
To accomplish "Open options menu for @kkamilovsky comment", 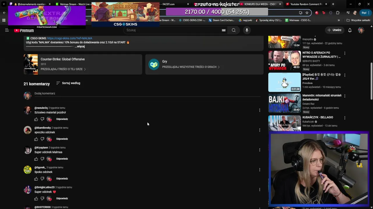I will 260,130.
